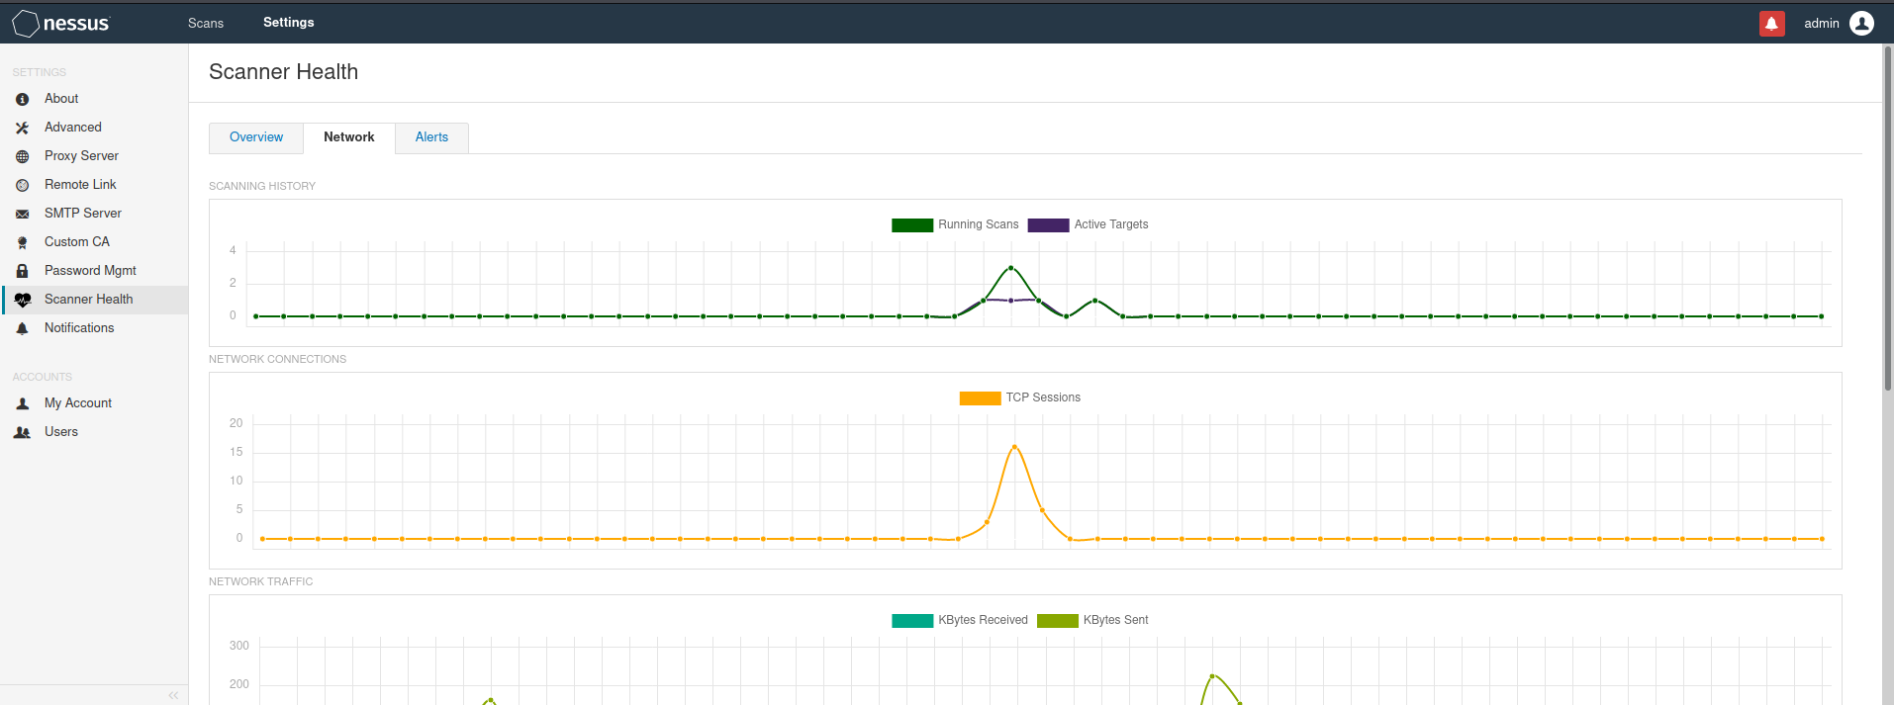Select the Network tab
Viewport: 1894px width, 705px height.
tap(349, 137)
